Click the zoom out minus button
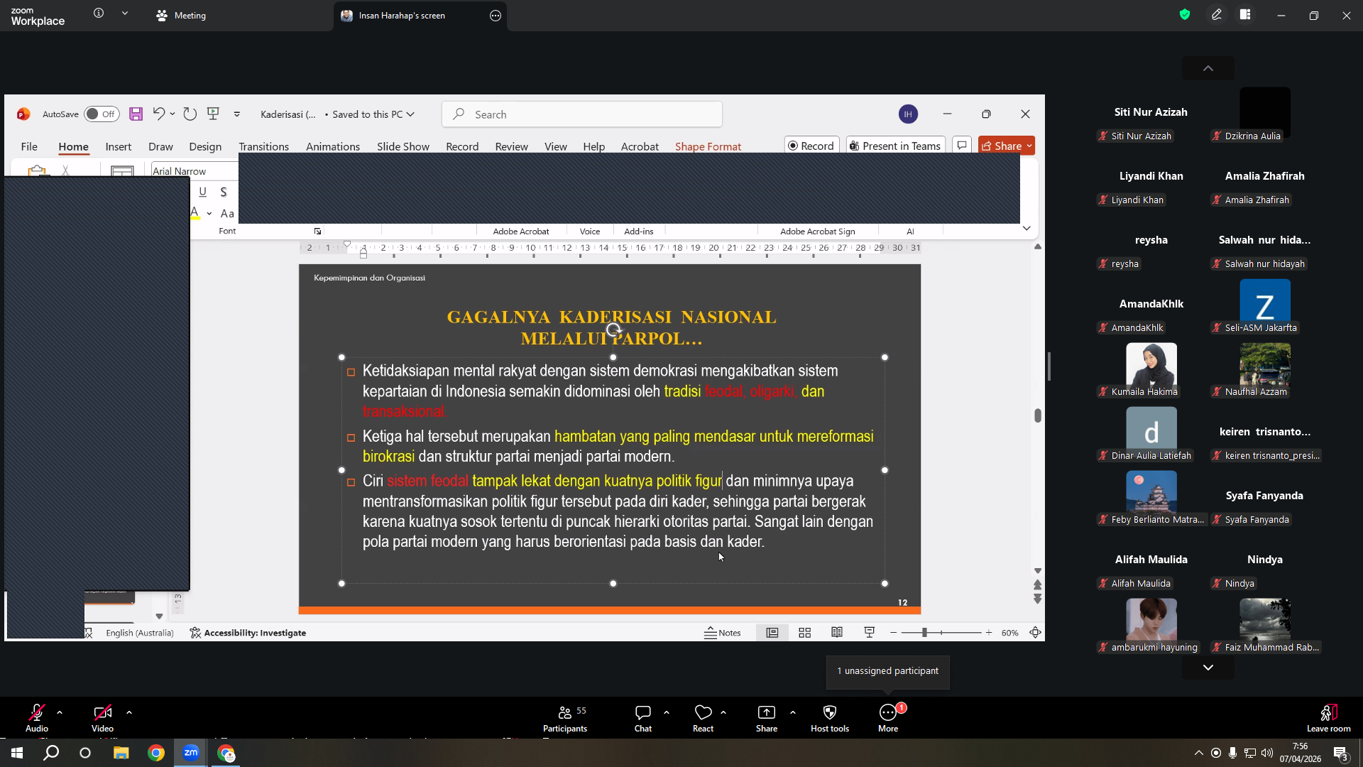The height and width of the screenshot is (767, 1363). point(894,633)
